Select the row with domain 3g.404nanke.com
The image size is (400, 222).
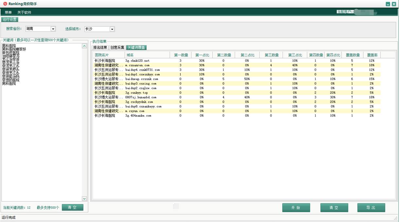[237, 116]
